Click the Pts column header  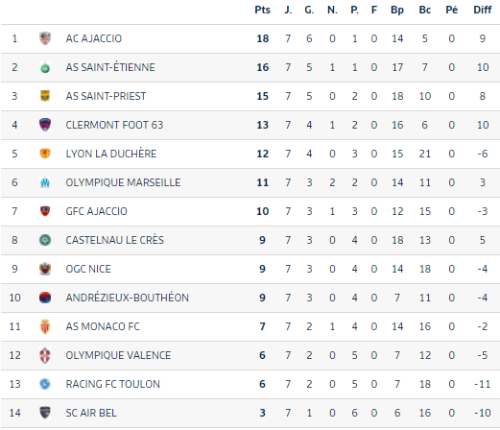(x=262, y=10)
